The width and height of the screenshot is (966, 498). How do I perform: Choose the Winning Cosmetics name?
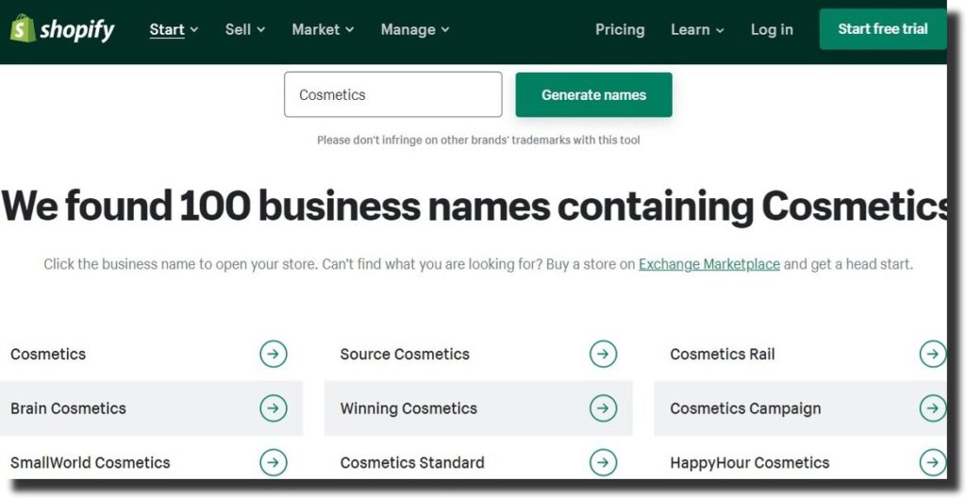[x=408, y=408]
